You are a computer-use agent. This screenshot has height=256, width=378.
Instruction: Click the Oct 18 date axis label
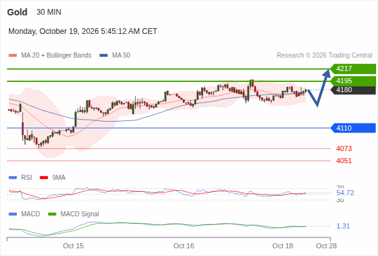coord(283,246)
